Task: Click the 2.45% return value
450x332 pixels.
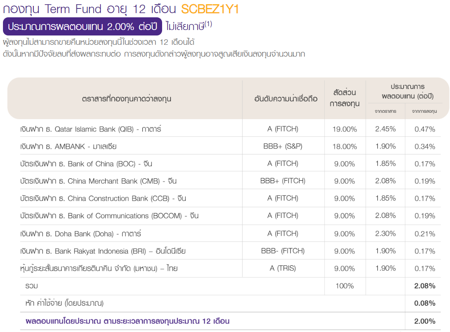Action: point(385,129)
